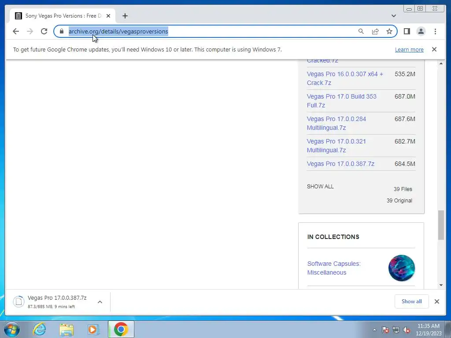Click the 39 Files count
The width and height of the screenshot is (451, 338).
coord(403,189)
